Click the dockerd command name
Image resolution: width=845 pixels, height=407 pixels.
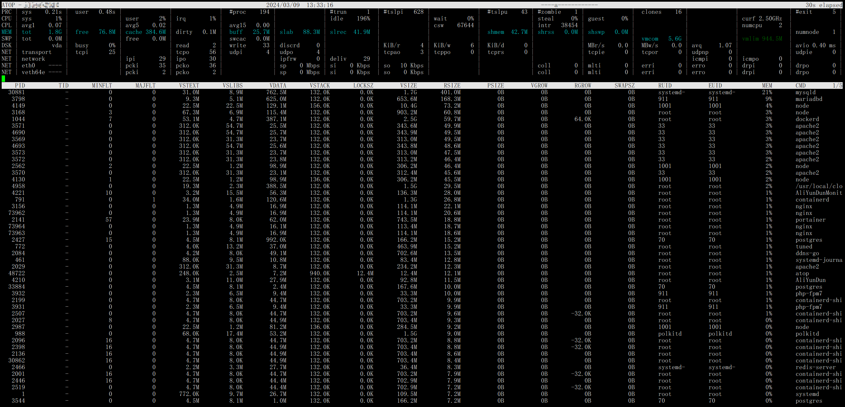[807, 119]
